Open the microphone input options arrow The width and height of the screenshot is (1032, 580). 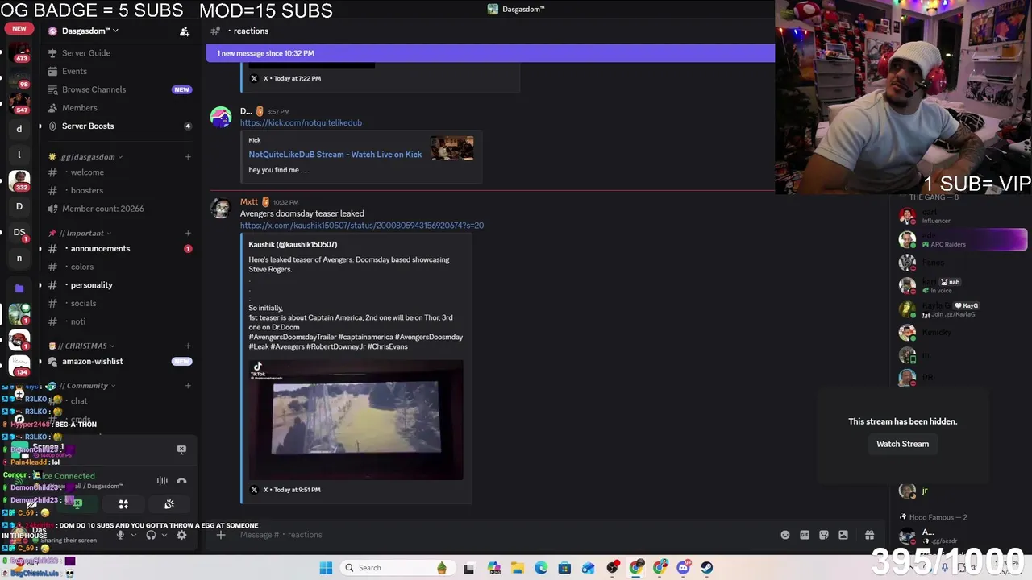134,535
